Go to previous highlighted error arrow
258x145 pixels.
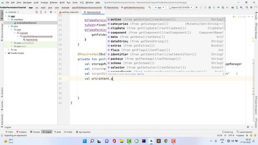click(x=249, y=17)
